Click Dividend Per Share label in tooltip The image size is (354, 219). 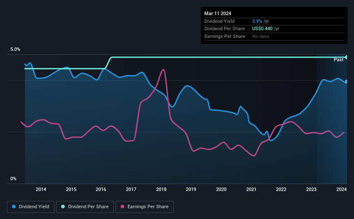click(224, 29)
